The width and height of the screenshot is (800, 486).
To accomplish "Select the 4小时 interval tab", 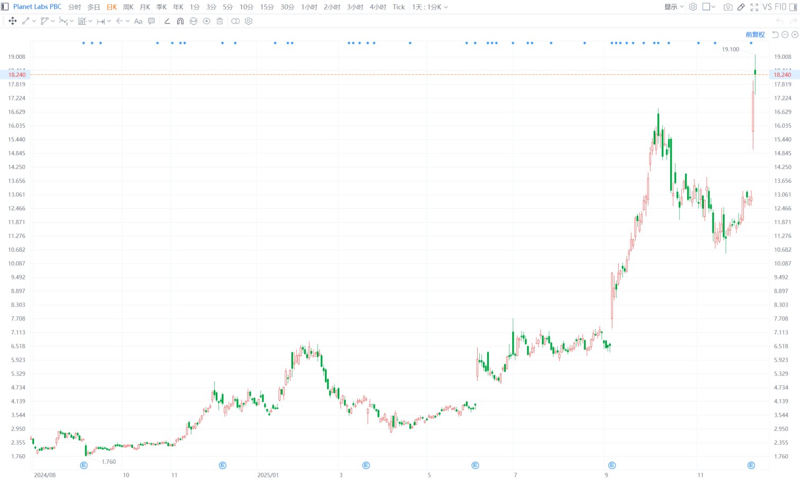I will click(x=378, y=7).
